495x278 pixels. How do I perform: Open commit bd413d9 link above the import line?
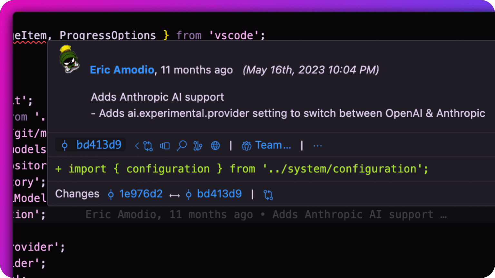[99, 145]
